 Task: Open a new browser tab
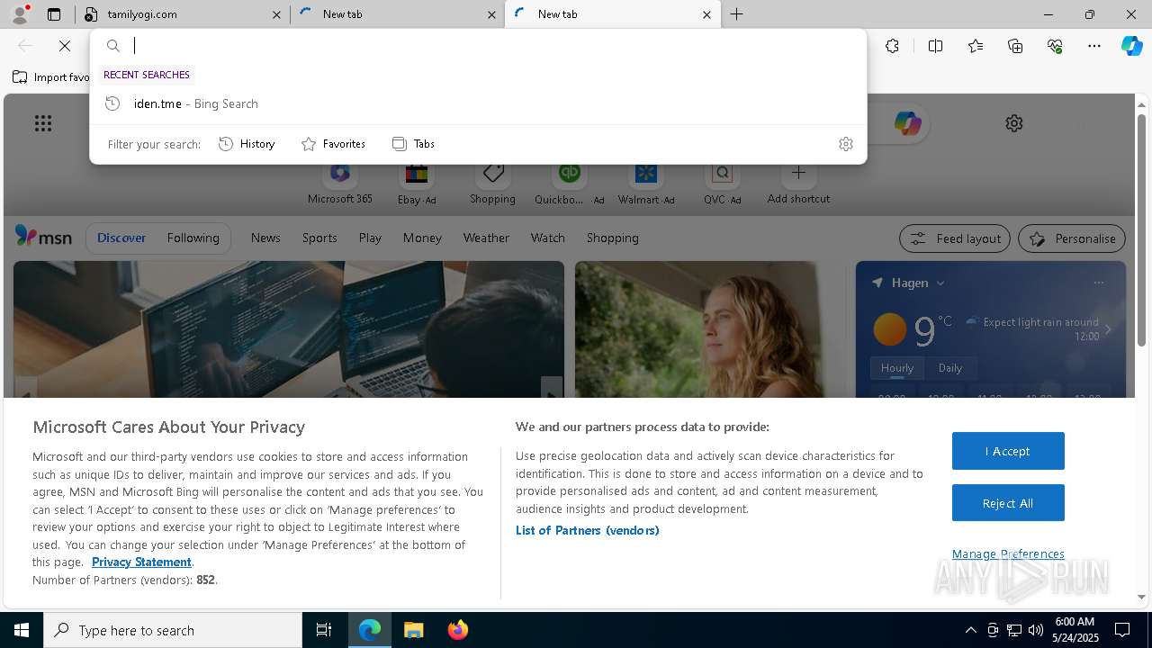[x=737, y=14]
